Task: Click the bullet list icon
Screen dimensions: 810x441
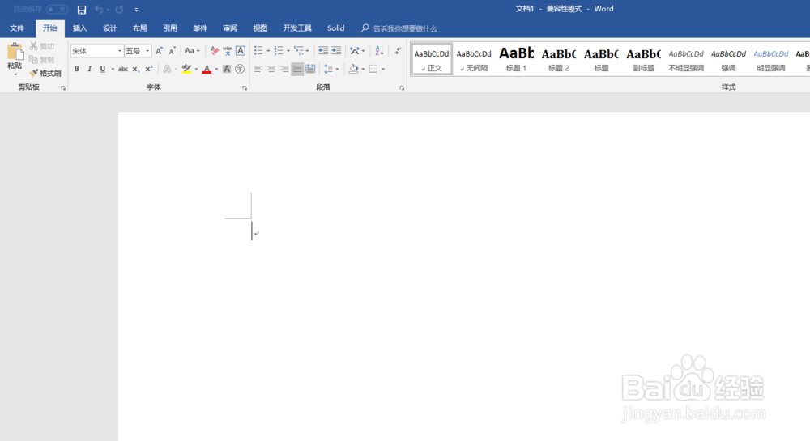Action: (258, 50)
